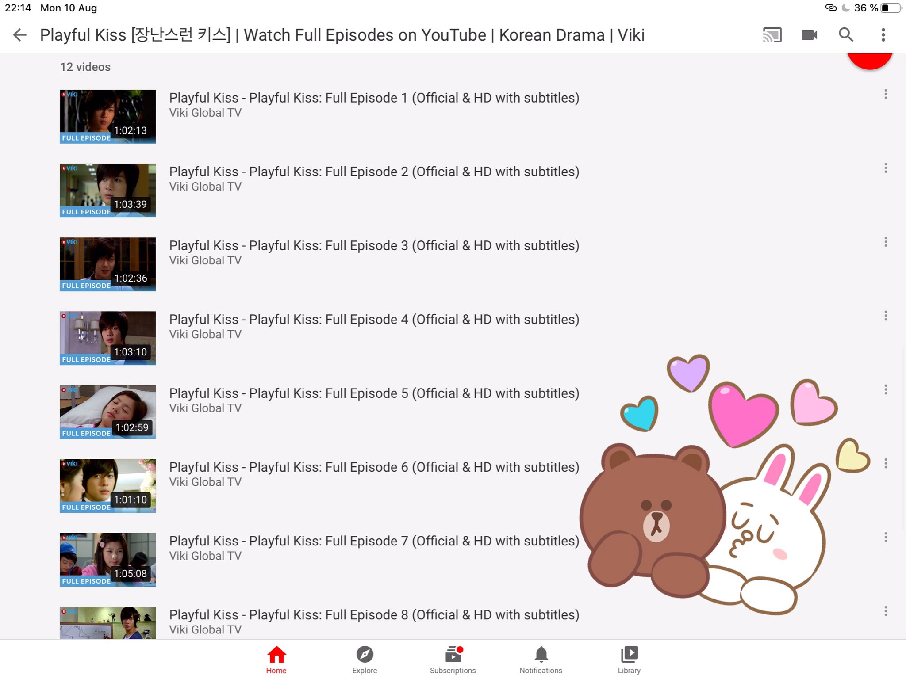The height and width of the screenshot is (679, 906).
Task: Open Episode 4 thumbnail with 1:03:10 duration
Action: coord(108,338)
